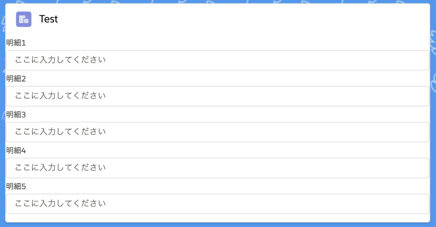The image size is (436, 227).
Task: Click the Test card title
Action: [x=49, y=19]
